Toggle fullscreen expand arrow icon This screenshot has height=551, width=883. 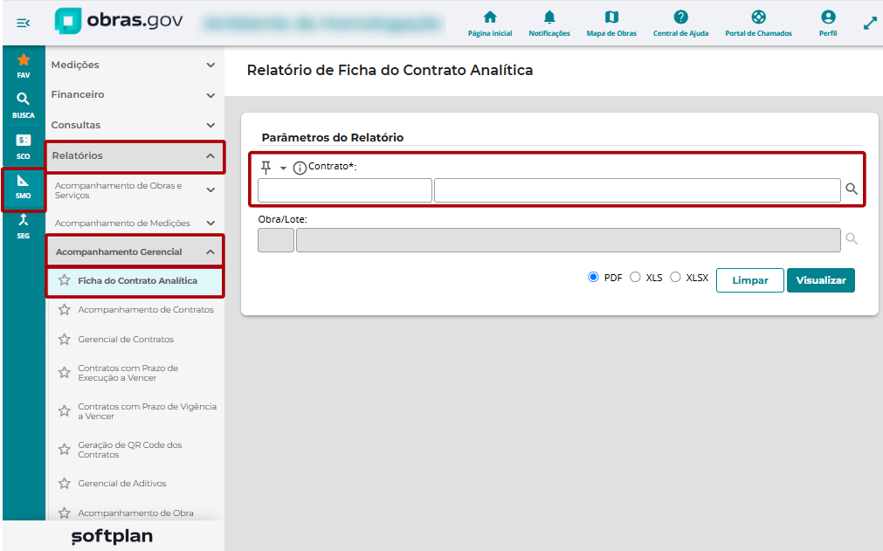point(870,23)
